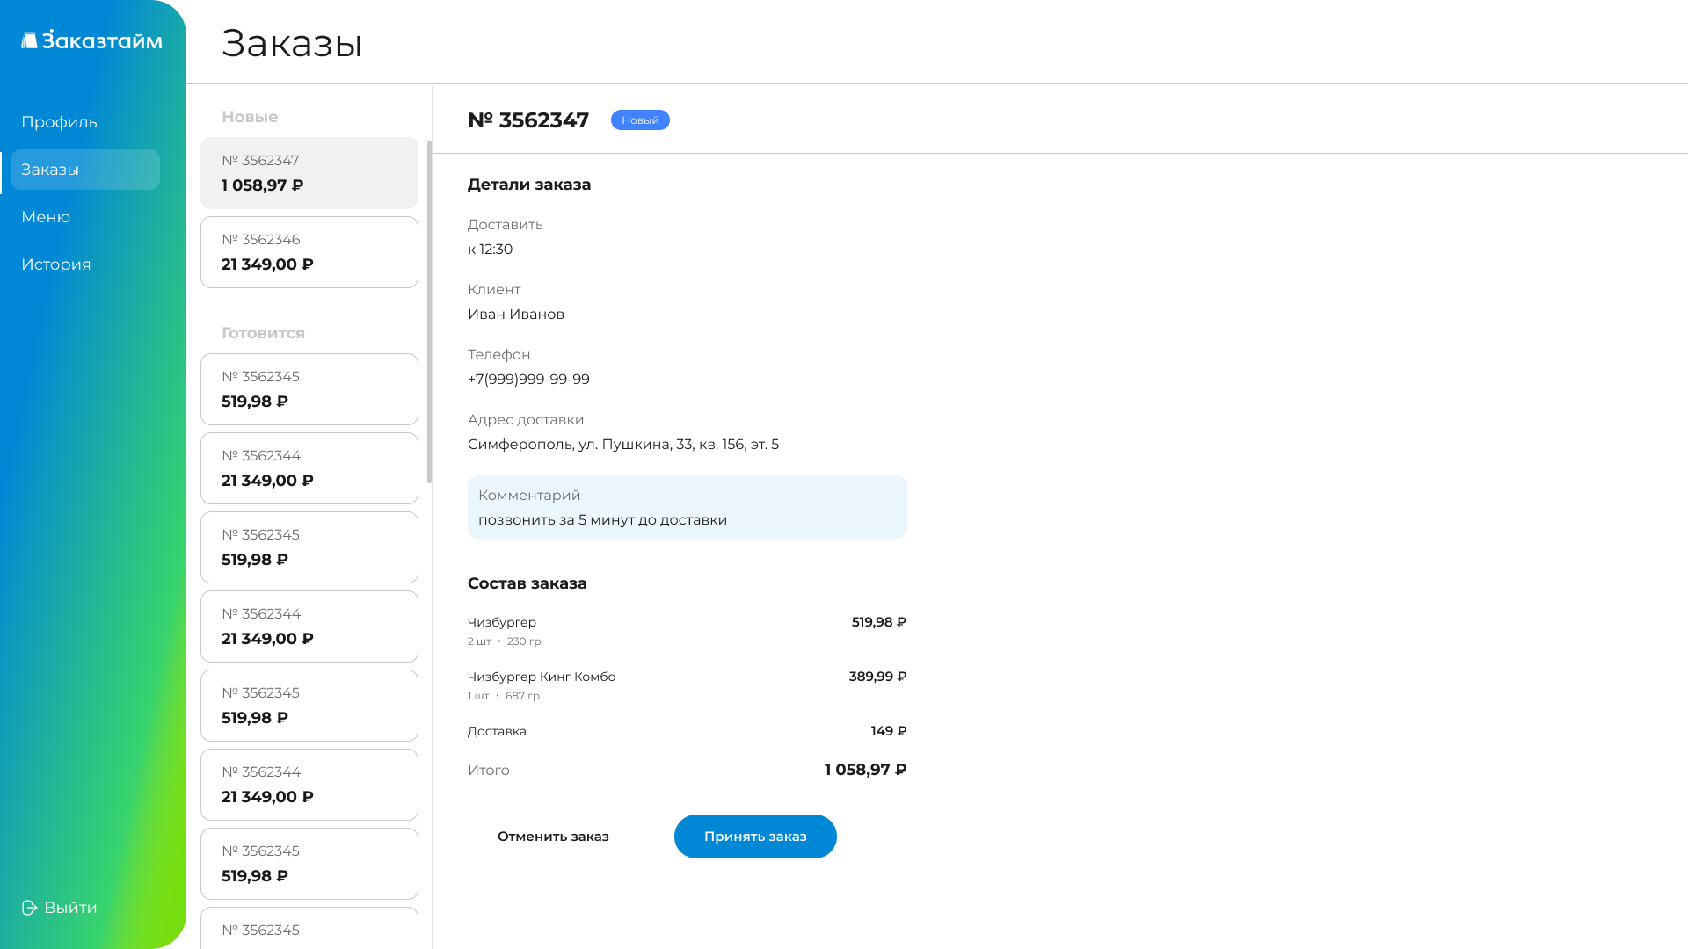Image resolution: width=1688 pixels, height=949 pixels.
Task: Click the Доставить field label
Action: tap(506, 225)
